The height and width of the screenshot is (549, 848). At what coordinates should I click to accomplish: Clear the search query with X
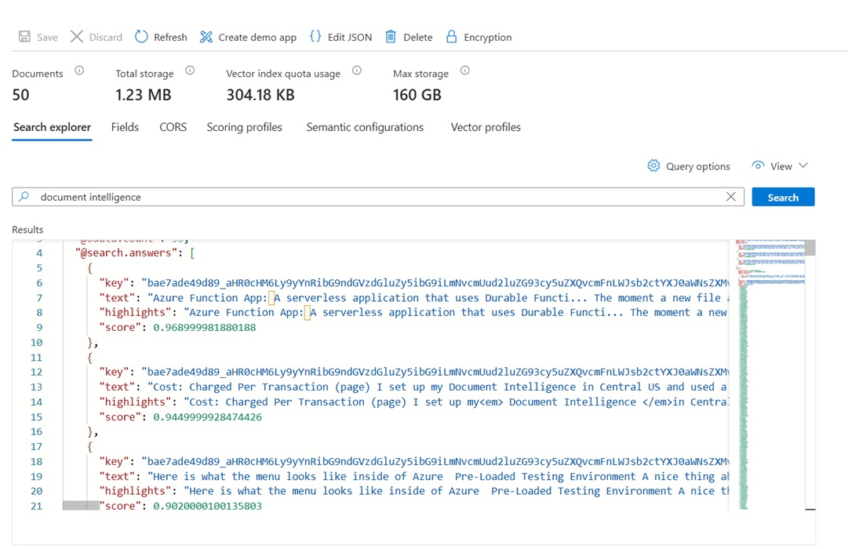coord(730,197)
